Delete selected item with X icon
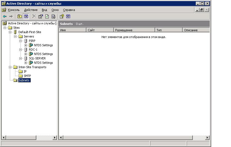Viewport: 231px width, 147px height. coord(34,16)
